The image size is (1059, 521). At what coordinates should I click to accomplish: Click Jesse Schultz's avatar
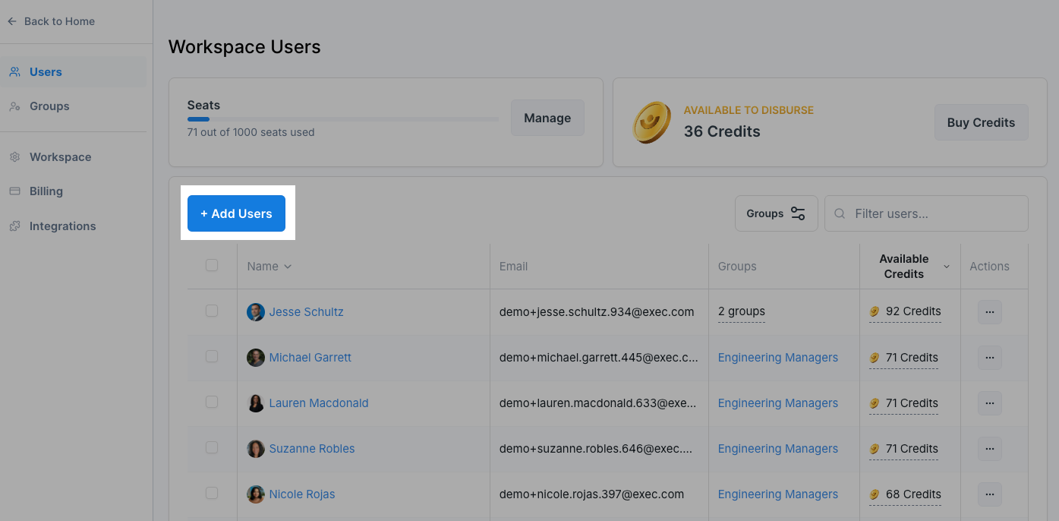(x=256, y=312)
